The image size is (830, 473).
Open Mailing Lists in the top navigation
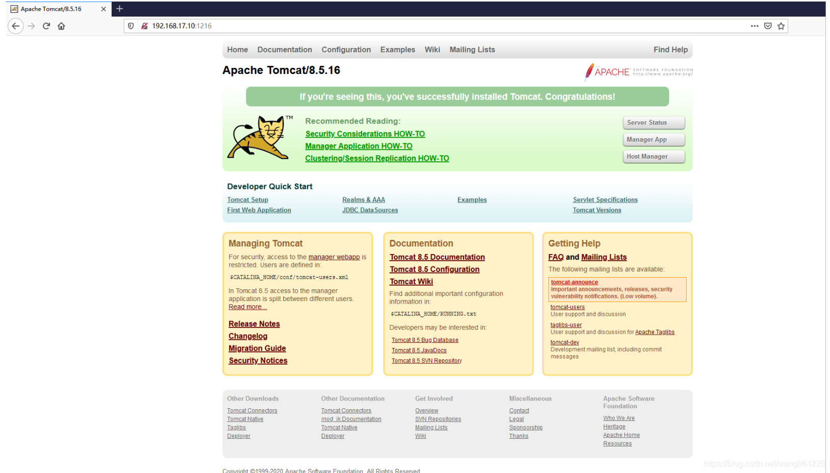472,49
